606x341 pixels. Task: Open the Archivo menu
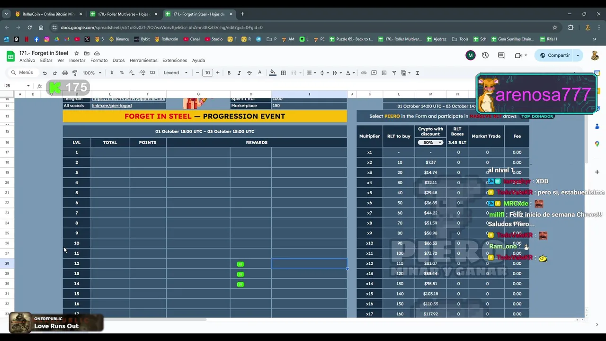27,61
